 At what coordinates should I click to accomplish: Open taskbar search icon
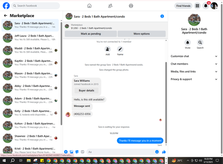point(12,160)
